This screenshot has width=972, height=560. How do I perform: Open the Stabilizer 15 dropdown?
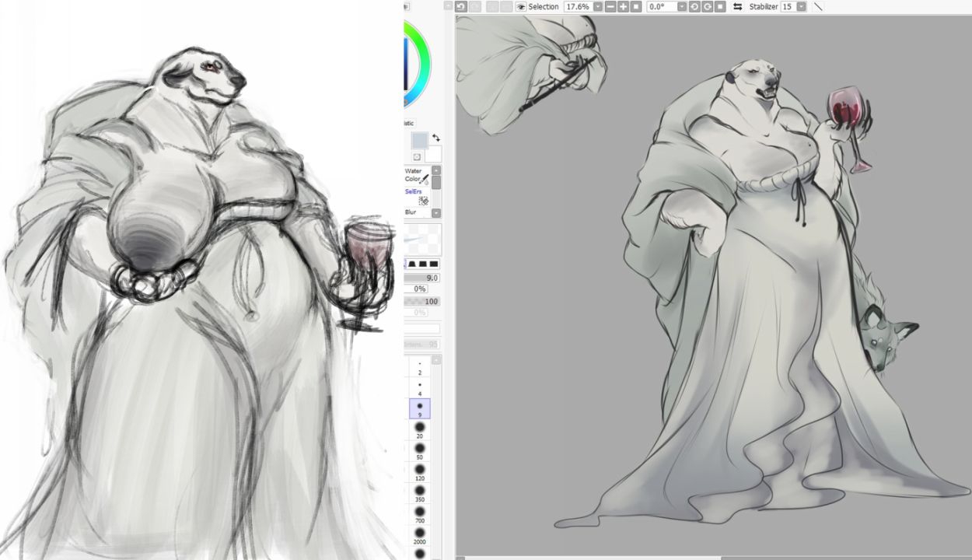point(801,6)
